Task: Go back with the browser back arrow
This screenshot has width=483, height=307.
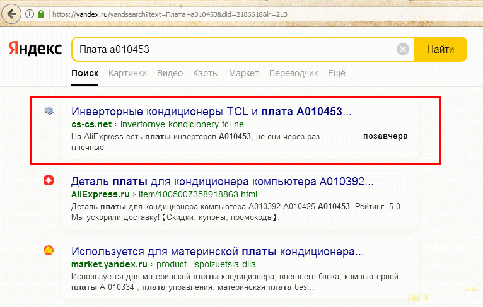Action: (11, 14)
